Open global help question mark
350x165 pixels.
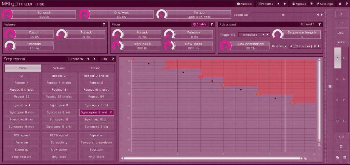tap(346, 4)
